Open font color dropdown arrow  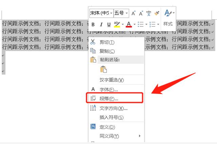pyautogui.click(x=135, y=24)
